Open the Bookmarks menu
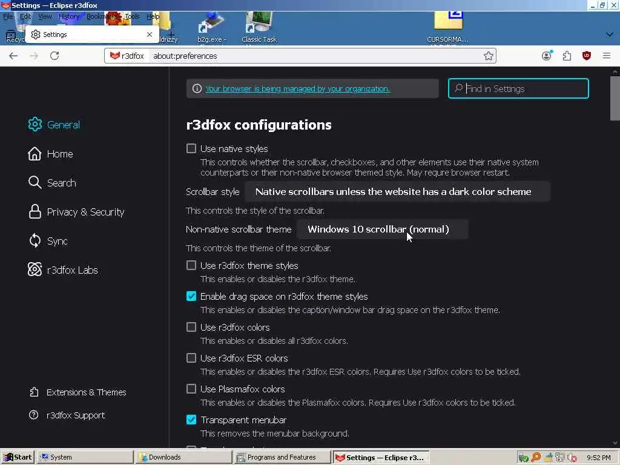 point(101,16)
